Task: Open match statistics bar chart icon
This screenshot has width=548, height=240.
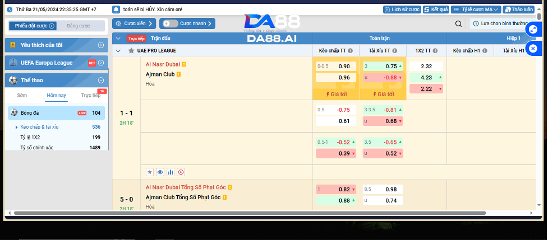Action: 171,172
